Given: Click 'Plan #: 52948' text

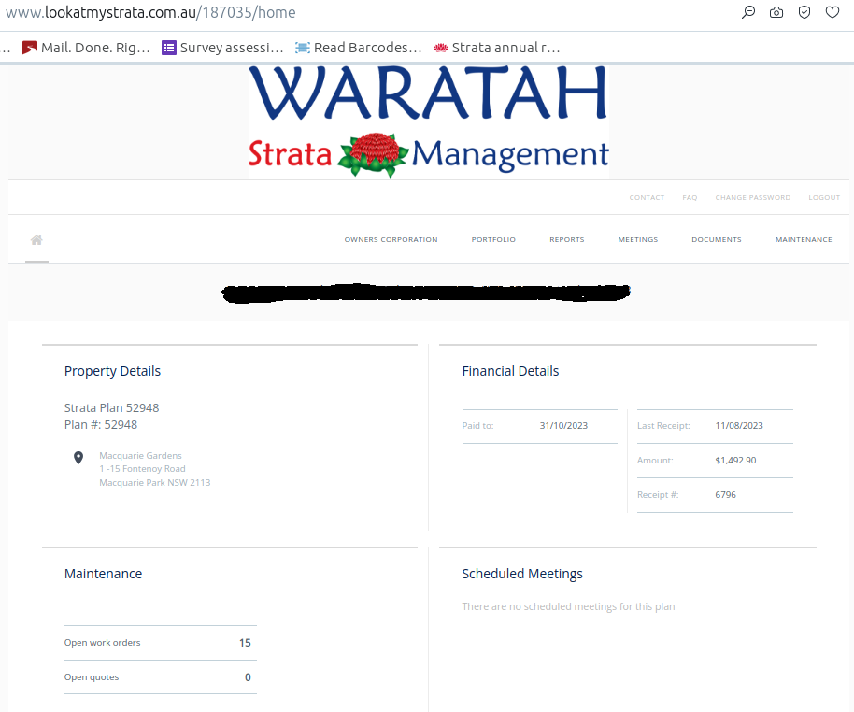Looking at the screenshot, I should pyautogui.click(x=101, y=425).
